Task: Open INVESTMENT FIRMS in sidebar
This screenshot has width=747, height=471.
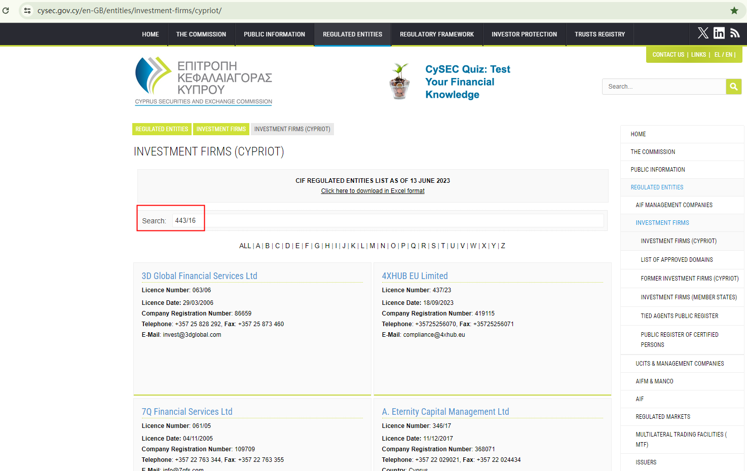Action: [x=682, y=223]
